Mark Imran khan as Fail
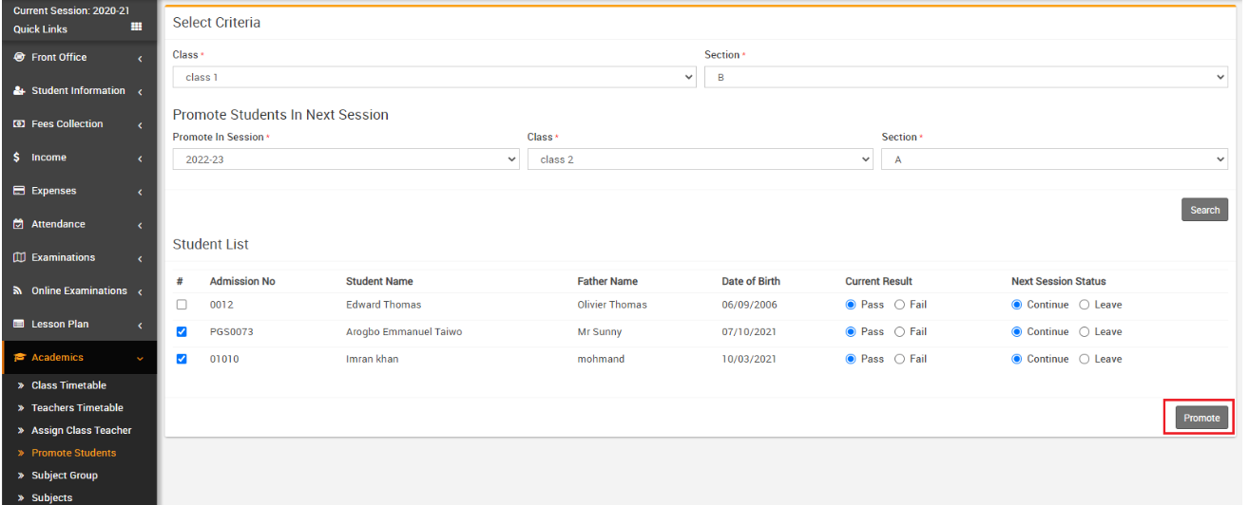Image resolution: width=1249 pixels, height=505 pixels. tap(899, 359)
